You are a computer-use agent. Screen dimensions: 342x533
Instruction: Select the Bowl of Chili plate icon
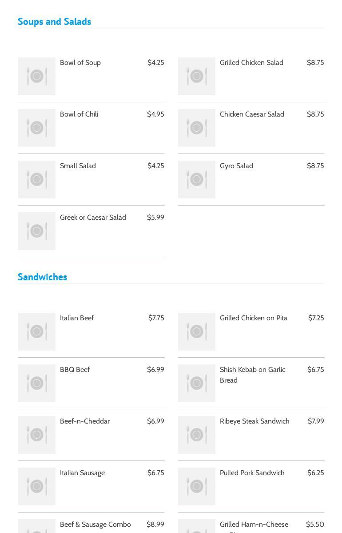point(36,128)
